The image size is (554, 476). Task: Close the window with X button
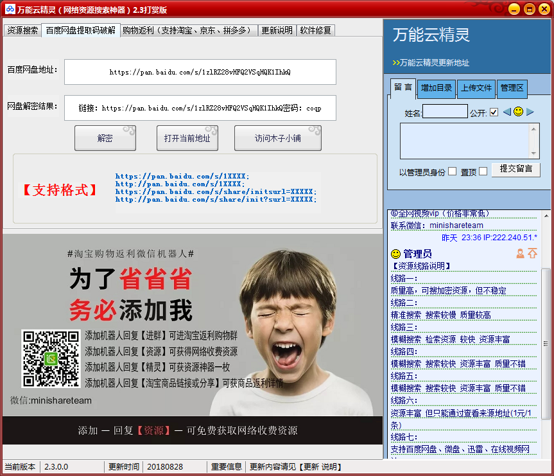544,9
